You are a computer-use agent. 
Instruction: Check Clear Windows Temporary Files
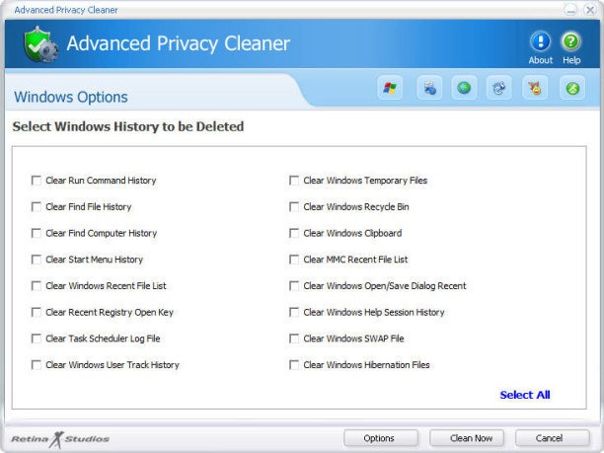294,181
